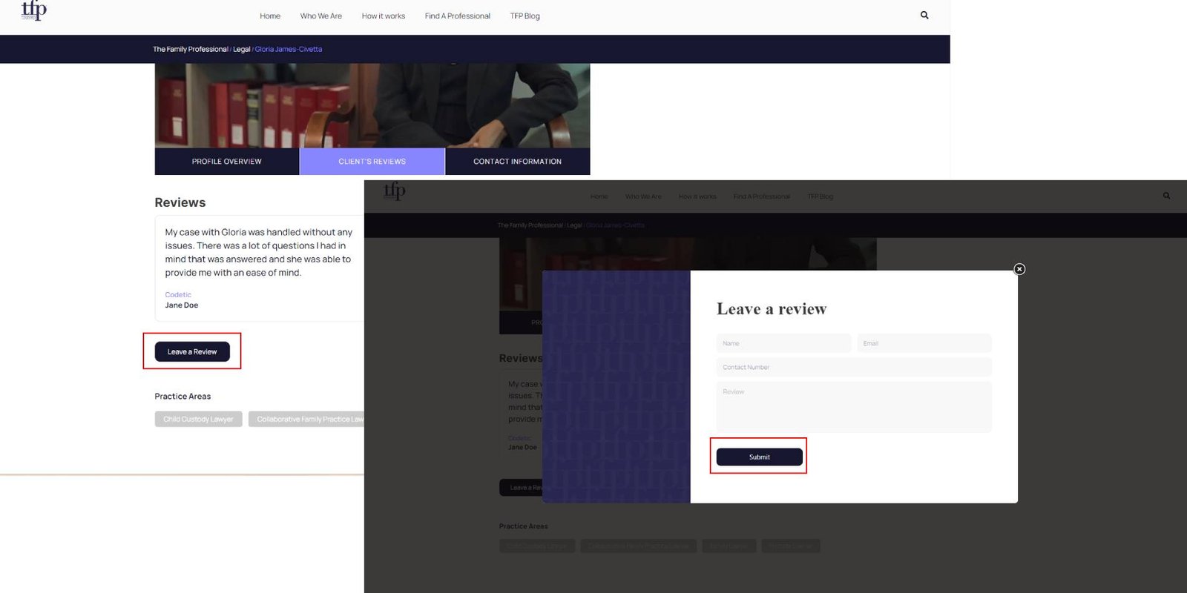Select the Client's Reviews tab

coord(372,162)
